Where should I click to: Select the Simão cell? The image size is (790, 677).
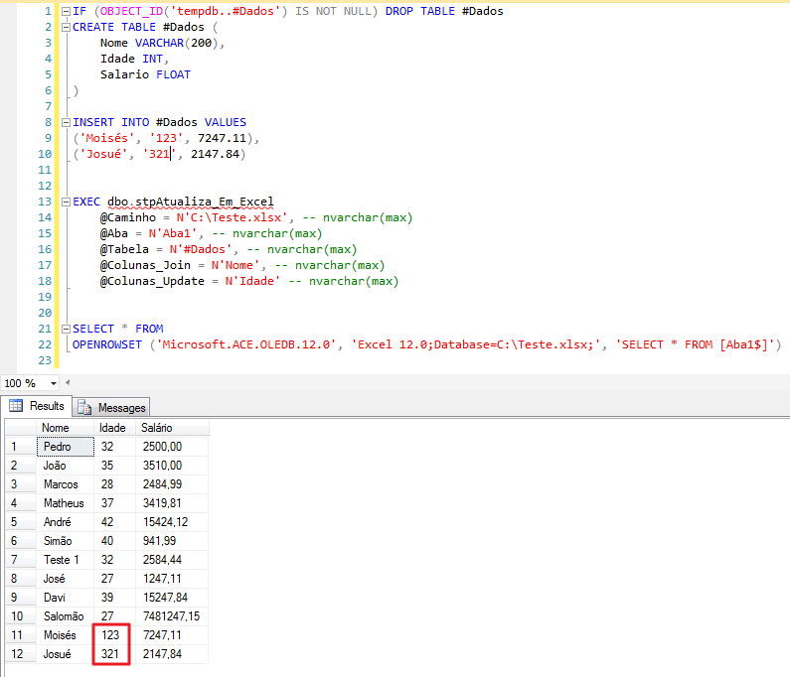(x=65, y=541)
